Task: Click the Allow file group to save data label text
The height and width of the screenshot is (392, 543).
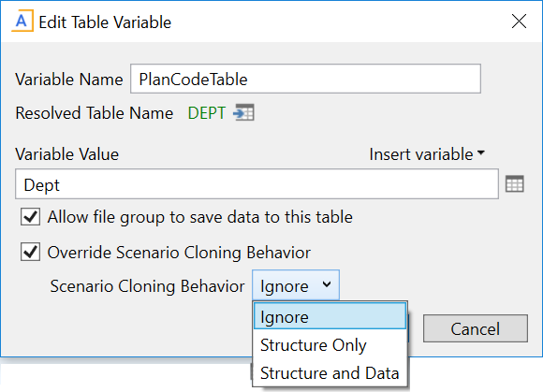Action: [x=200, y=217]
